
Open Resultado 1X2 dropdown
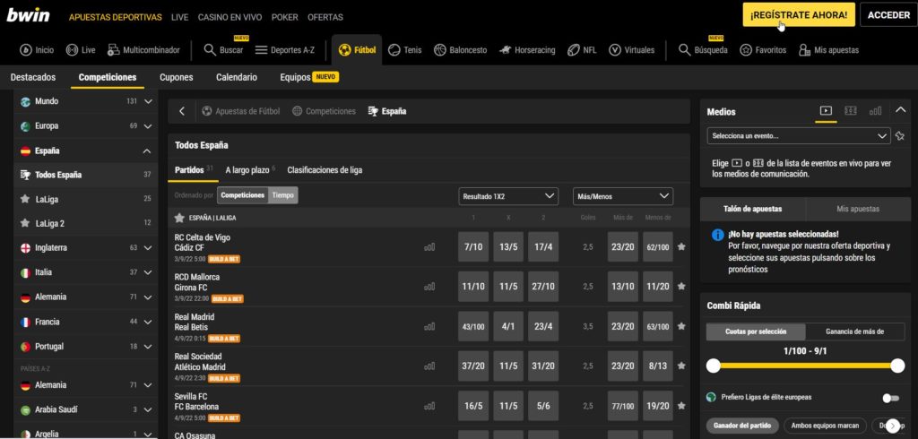tap(508, 197)
